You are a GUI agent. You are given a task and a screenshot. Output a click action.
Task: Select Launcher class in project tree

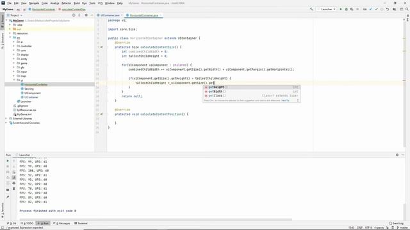[x=26, y=102]
